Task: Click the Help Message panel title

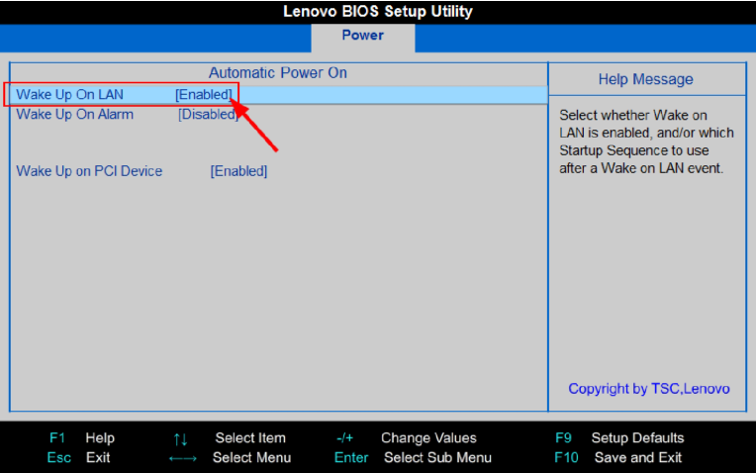Action: click(x=645, y=79)
